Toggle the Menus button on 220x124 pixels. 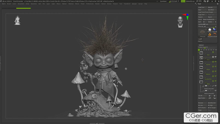(183, 1)
